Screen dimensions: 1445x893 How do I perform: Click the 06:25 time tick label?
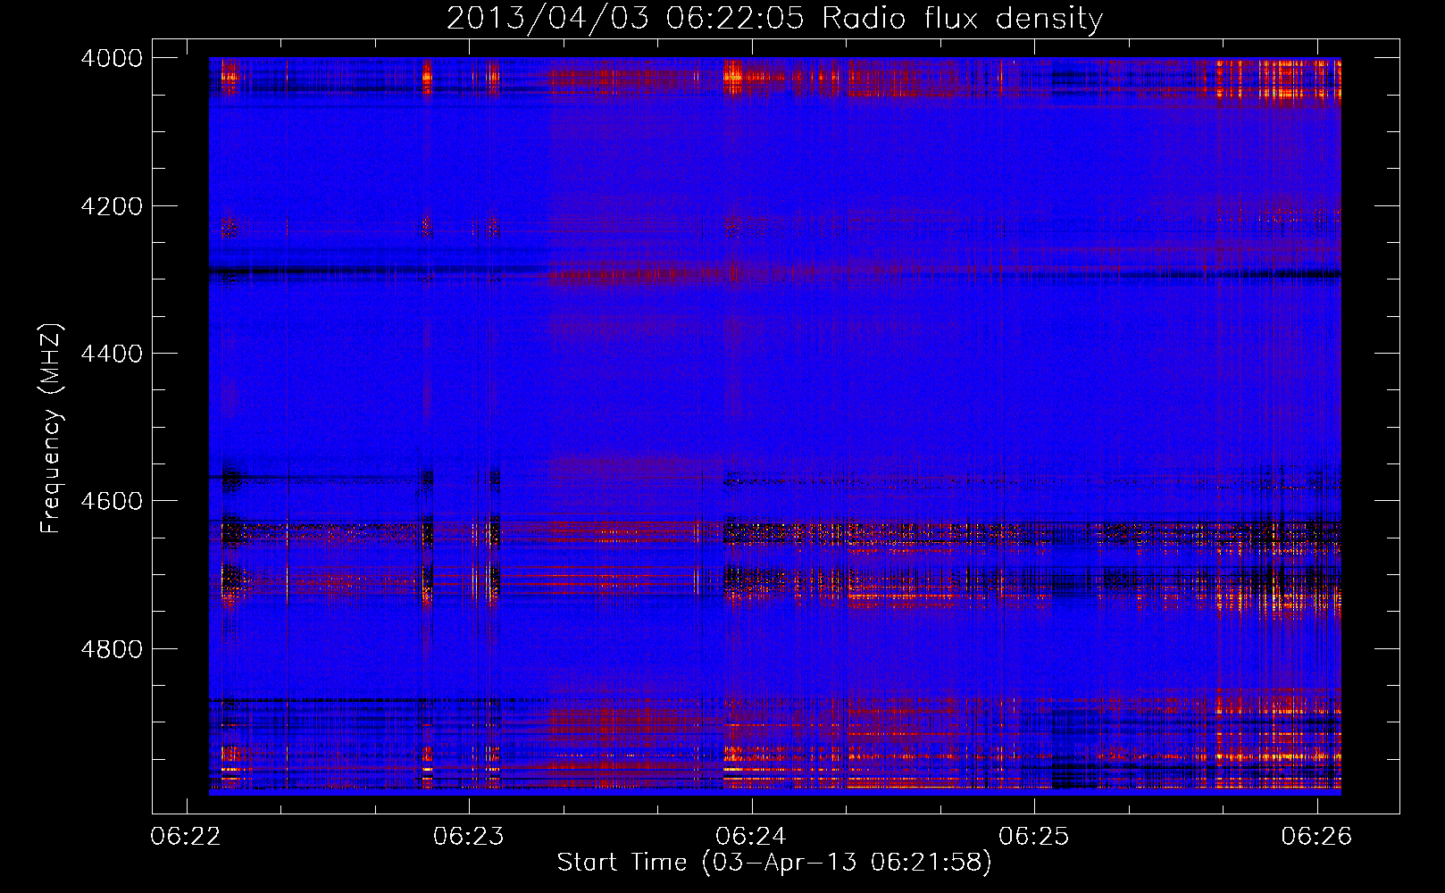click(x=1034, y=837)
